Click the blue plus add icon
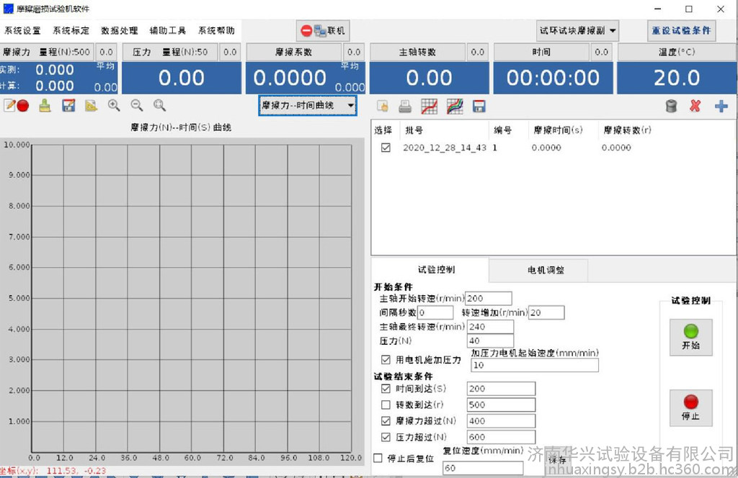This screenshot has height=478, width=738. (x=721, y=107)
